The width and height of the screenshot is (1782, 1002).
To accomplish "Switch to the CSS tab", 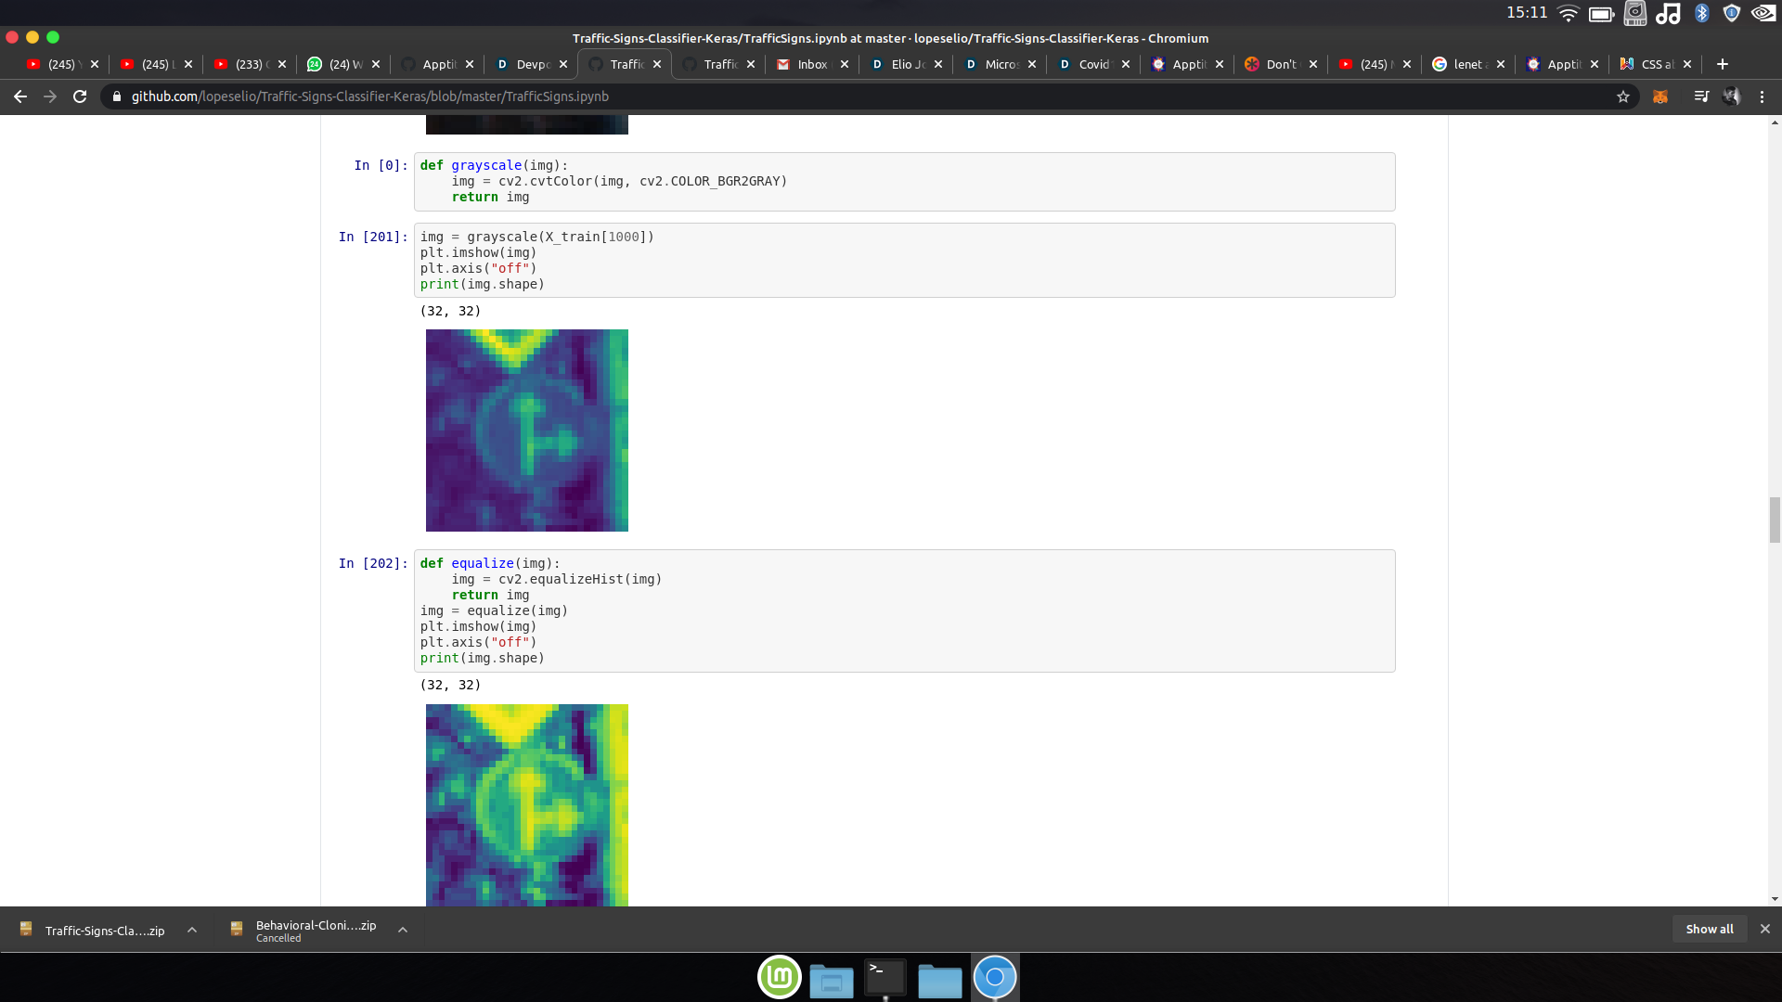I will tap(1656, 64).
